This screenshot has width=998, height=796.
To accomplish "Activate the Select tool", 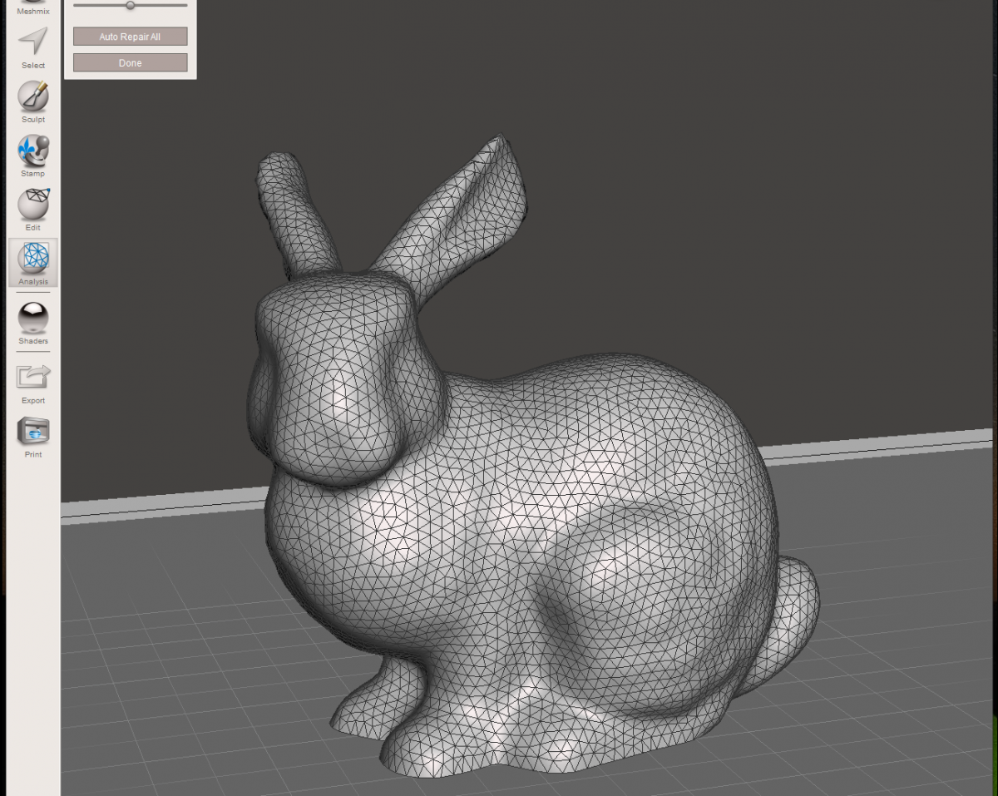I will 33,47.
